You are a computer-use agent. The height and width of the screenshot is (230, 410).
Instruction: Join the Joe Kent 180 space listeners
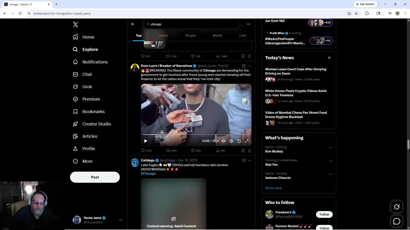pyautogui.click(x=320, y=23)
